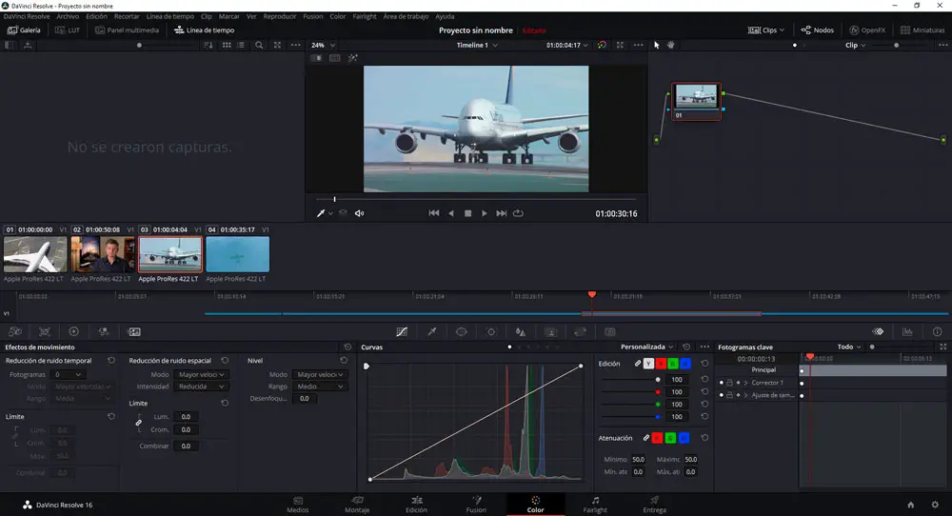Image resolution: width=952 pixels, height=516 pixels.
Task: Open the OpenFX library
Action: pos(867,30)
